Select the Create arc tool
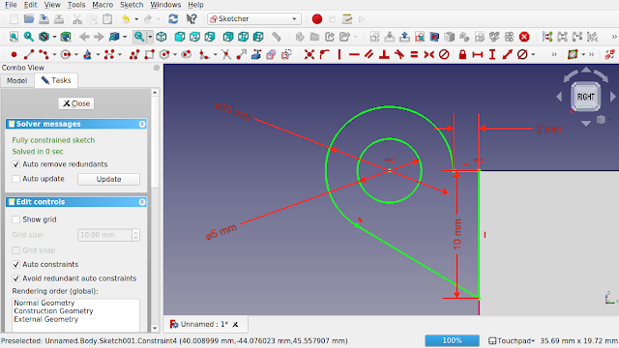The width and height of the screenshot is (619, 348). click(44, 54)
